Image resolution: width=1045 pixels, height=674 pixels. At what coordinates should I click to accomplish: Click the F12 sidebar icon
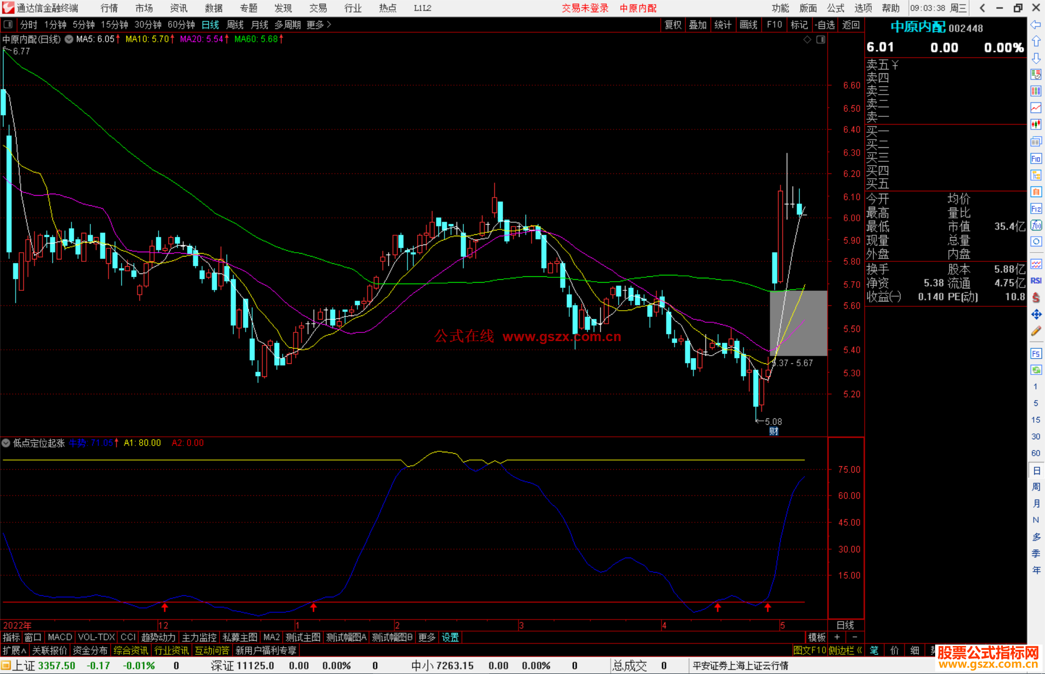[1036, 209]
